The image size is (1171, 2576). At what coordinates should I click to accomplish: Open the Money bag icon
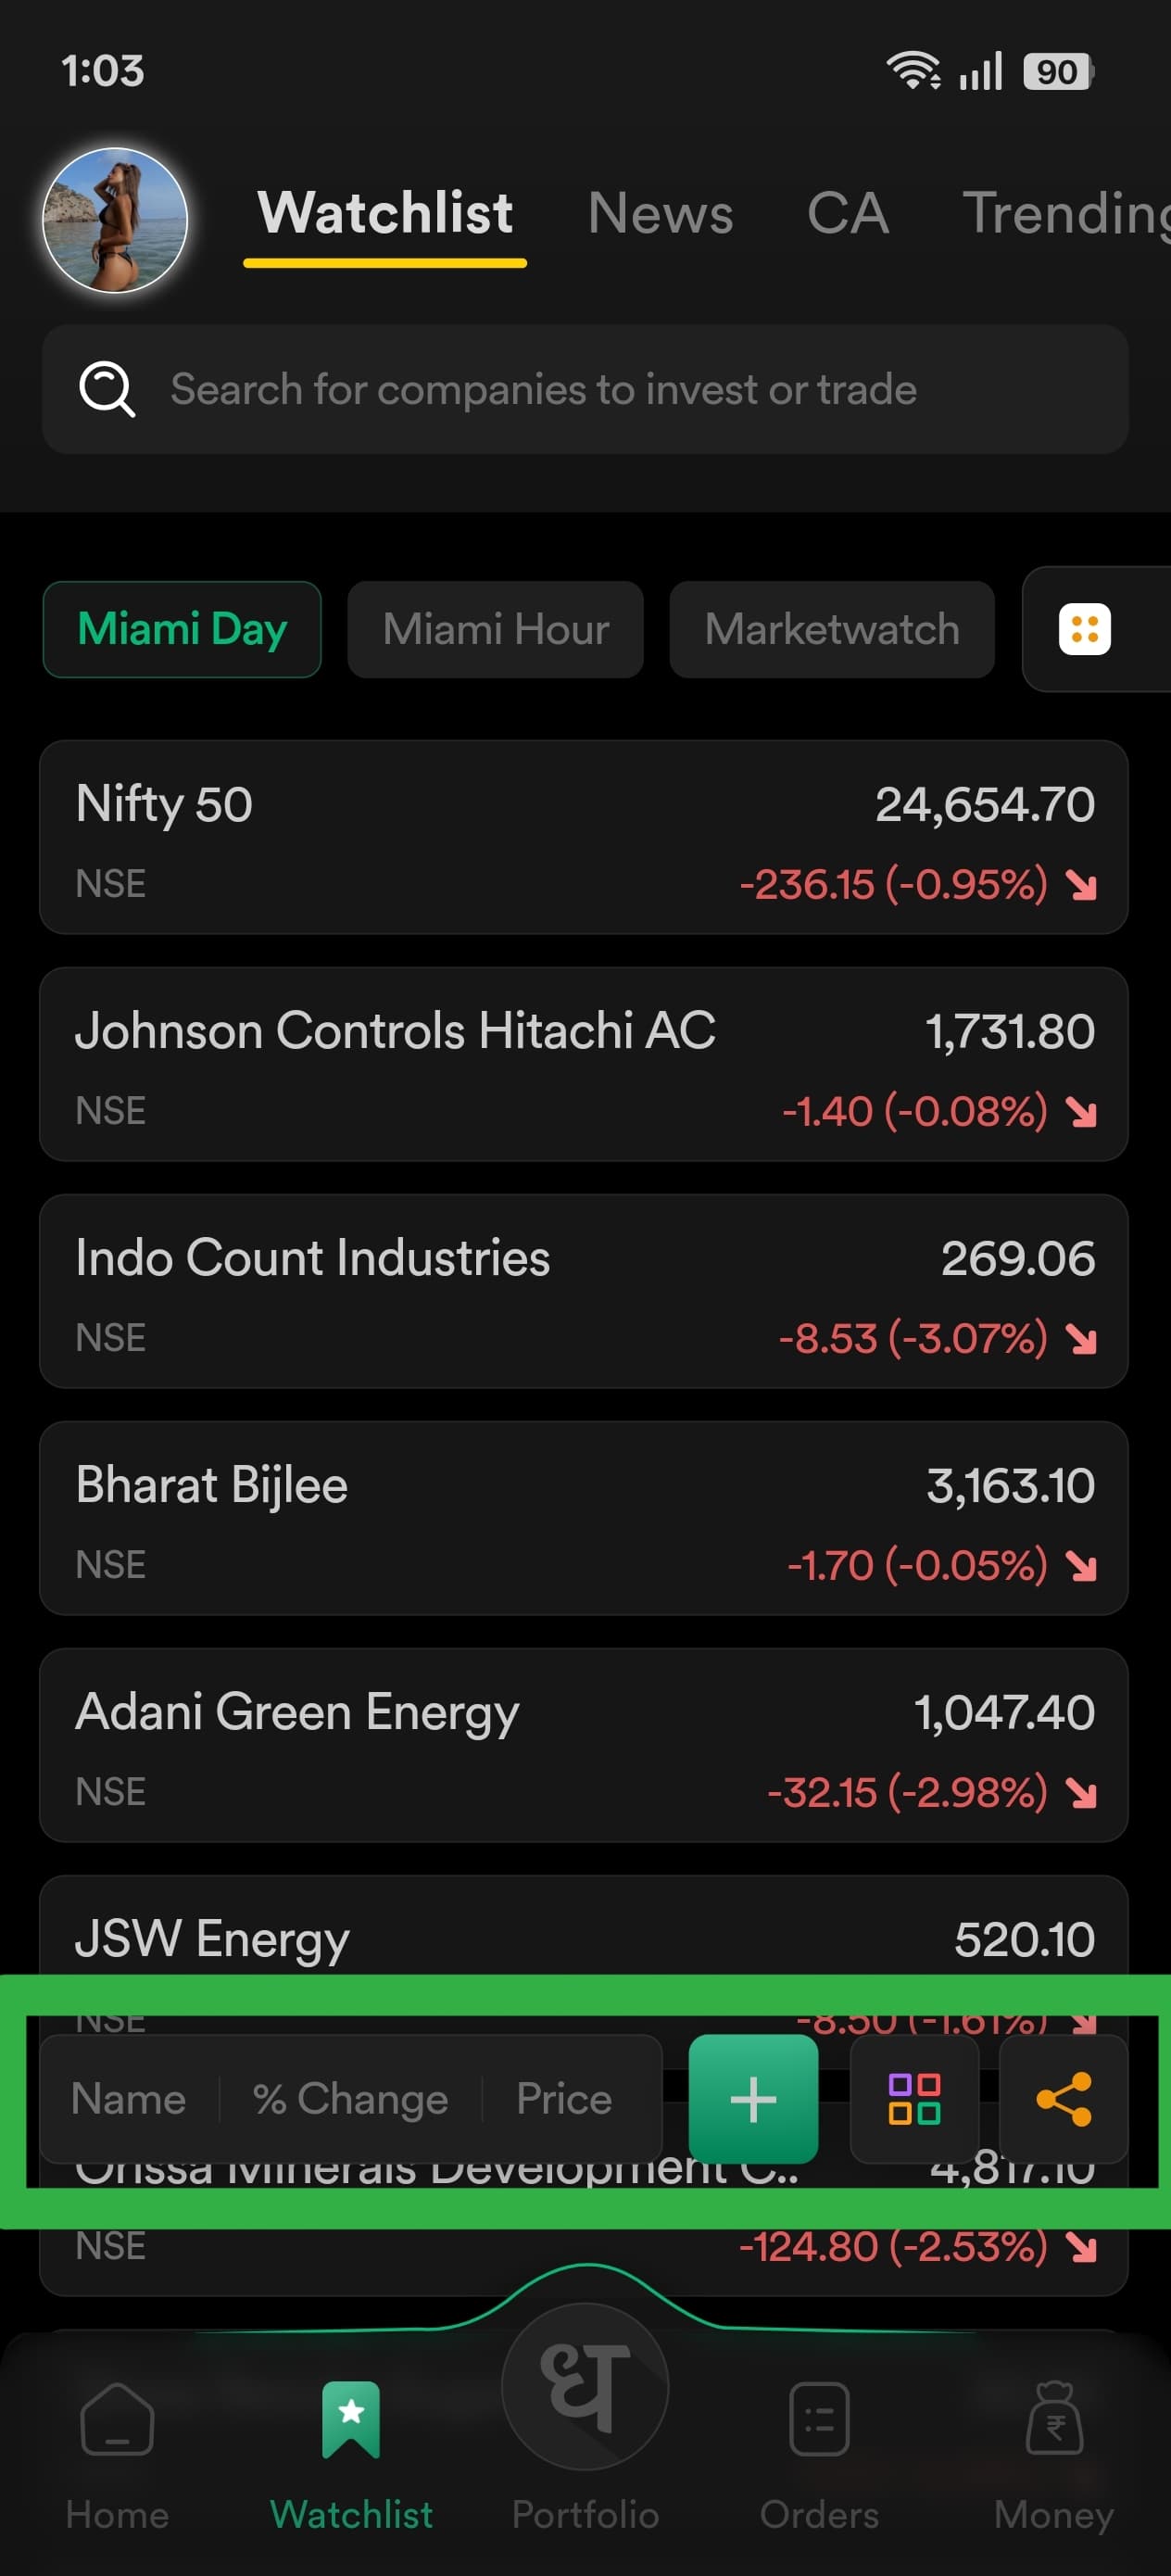1054,2420
